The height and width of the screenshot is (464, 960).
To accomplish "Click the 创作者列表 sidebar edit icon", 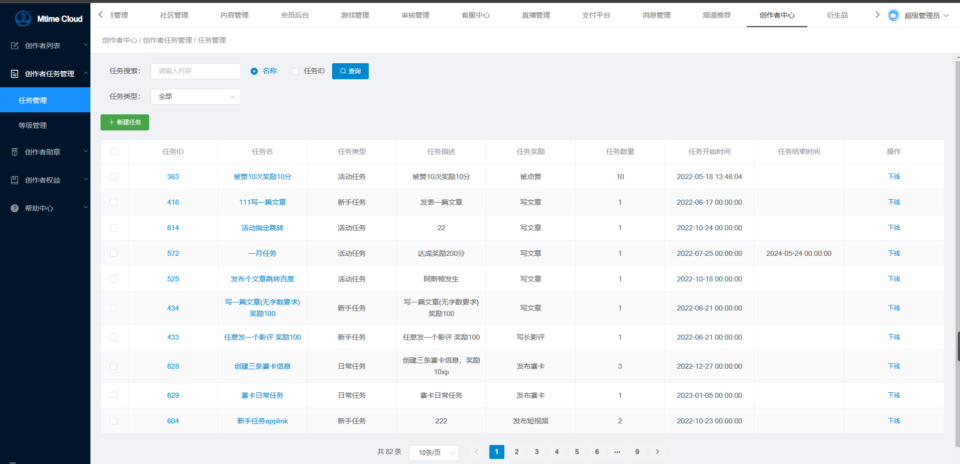I will click(x=15, y=46).
